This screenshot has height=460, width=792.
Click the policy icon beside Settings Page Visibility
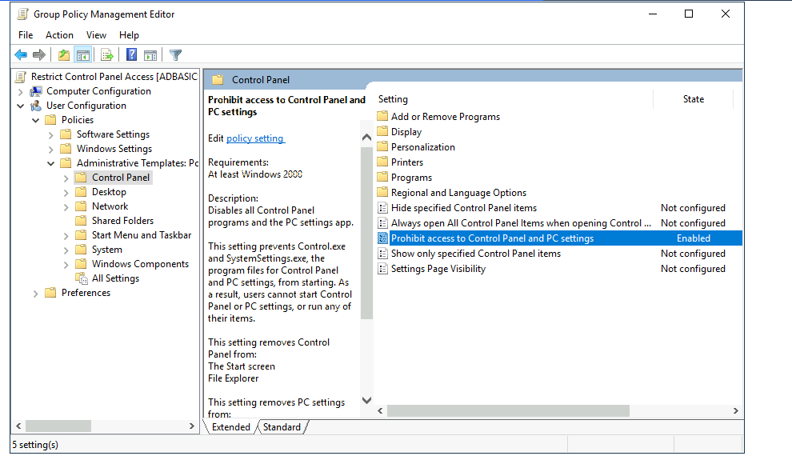pyautogui.click(x=383, y=269)
